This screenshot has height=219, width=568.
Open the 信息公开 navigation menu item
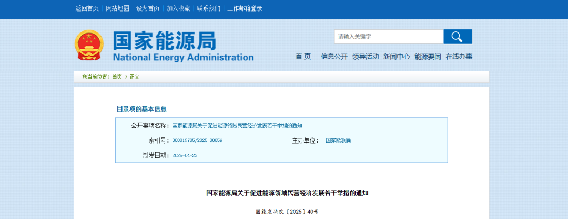(334, 57)
